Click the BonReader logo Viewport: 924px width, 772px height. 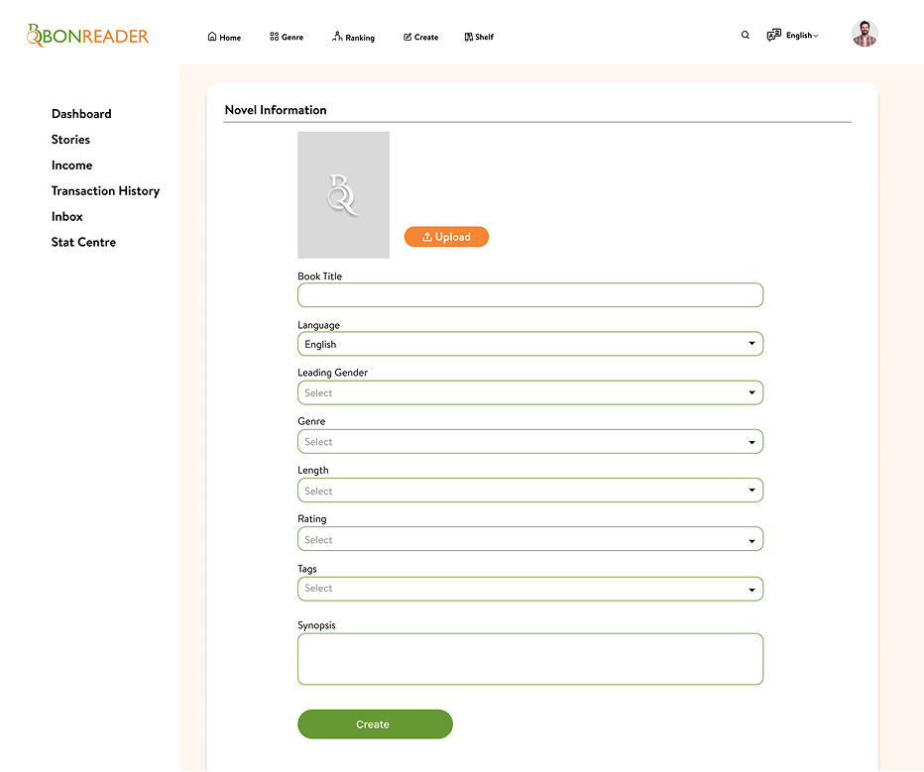pyautogui.click(x=87, y=36)
